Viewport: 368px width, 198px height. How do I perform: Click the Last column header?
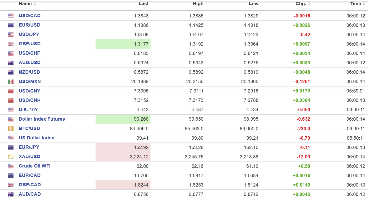pyautogui.click(x=143, y=4)
